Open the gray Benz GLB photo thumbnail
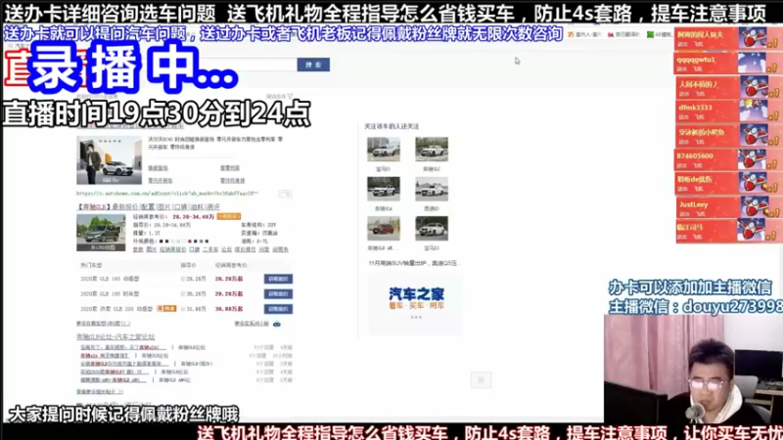The image size is (783, 440). [101, 233]
